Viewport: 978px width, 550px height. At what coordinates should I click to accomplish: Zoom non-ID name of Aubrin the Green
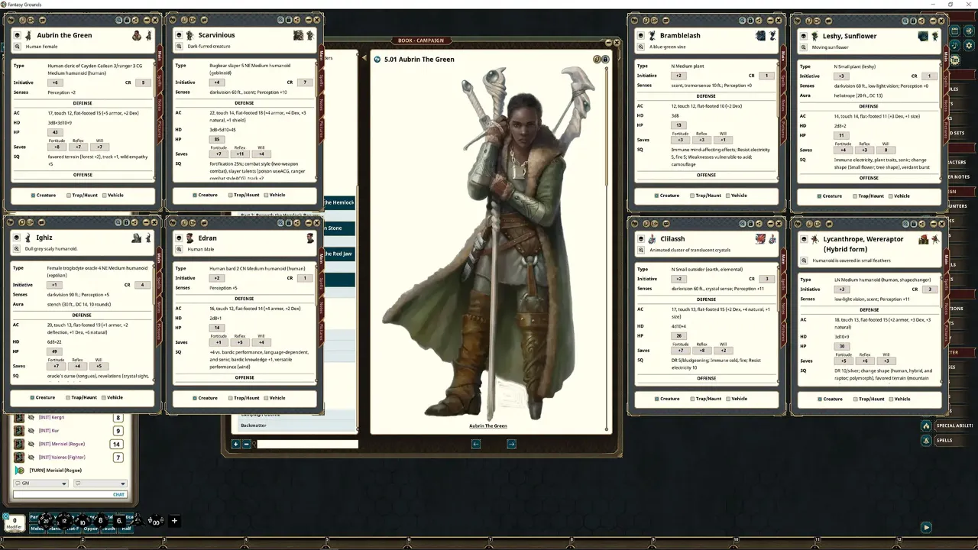[17, 47]
